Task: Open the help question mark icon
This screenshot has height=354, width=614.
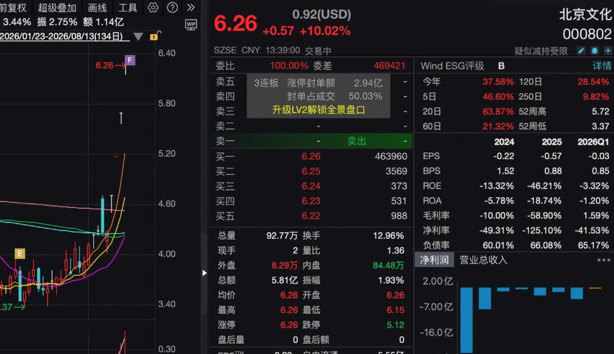Action: click(172, 7)
